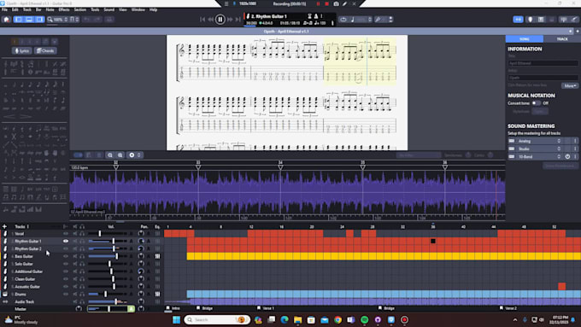Click the Artist input field
This screenshot has width=581, height=327.
[x=543, y=78]
